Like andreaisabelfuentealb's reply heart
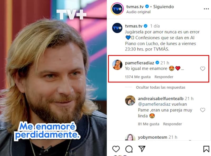 [203, 110]
